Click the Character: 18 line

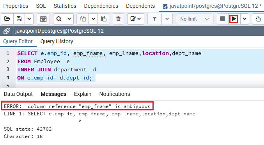click(x=23, y=136)
